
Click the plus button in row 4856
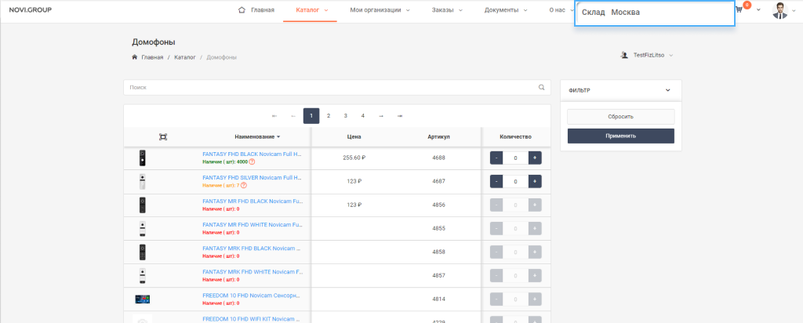535,205
